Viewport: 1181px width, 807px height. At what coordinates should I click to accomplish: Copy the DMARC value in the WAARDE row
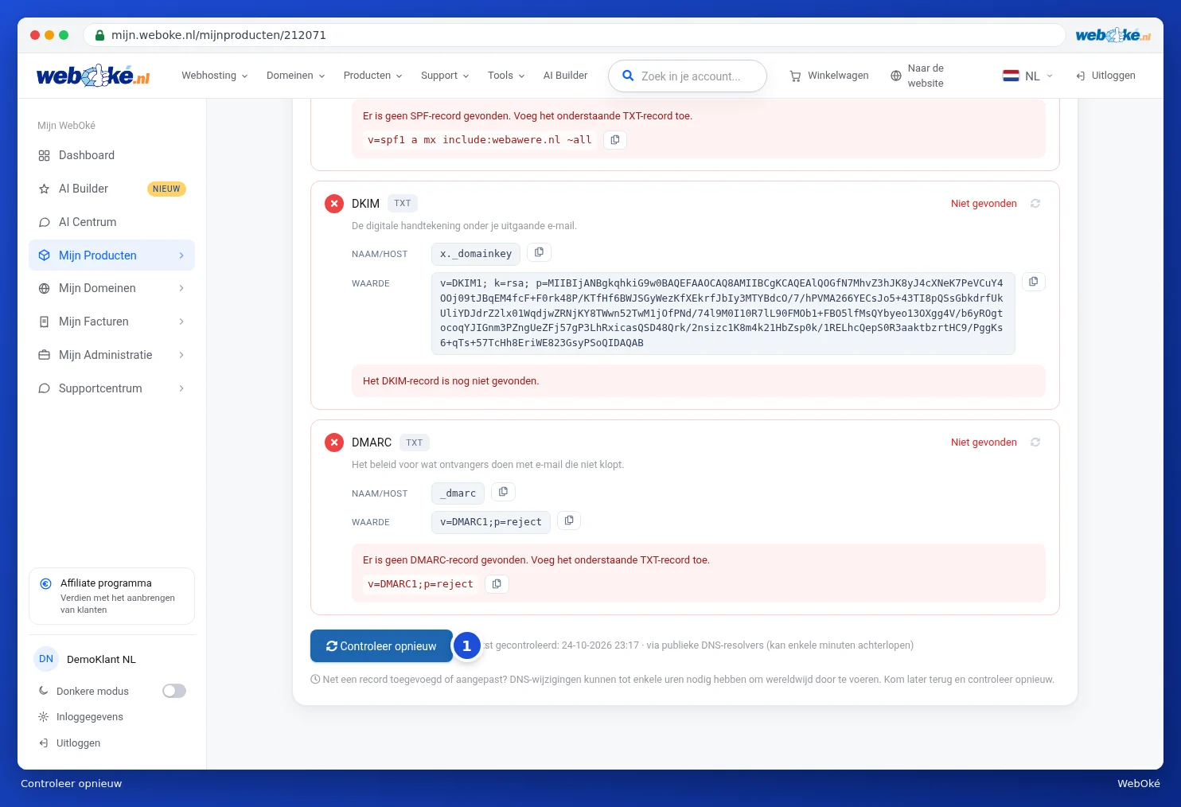coord(569,520)
